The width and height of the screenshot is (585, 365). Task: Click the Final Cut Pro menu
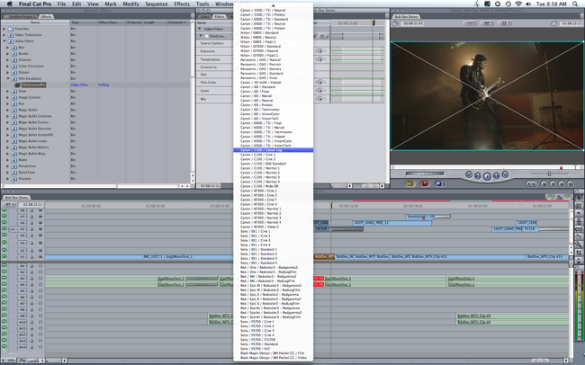tap(35, 4)
